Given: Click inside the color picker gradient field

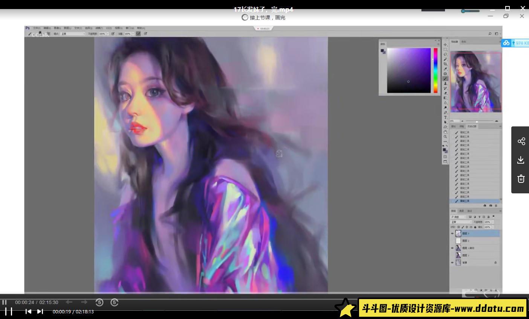Looking at the screenshot, I should click(x=409, y=70).
